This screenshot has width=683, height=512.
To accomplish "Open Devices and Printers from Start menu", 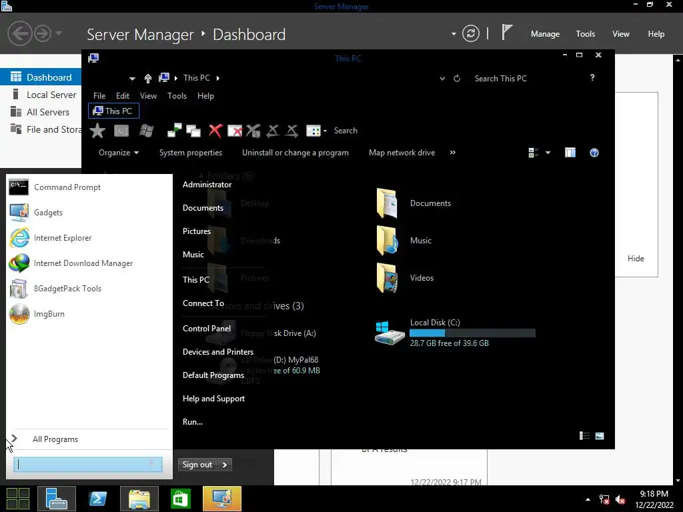I will 218,352.
